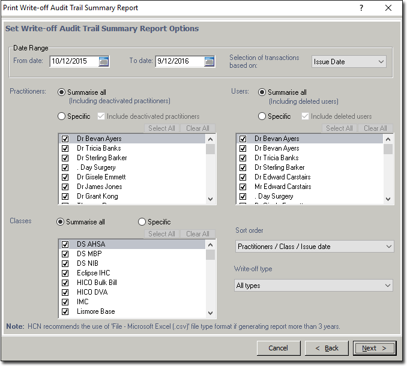
Task: Select Specific radio button for Practitioners
Action: [62, 116]
